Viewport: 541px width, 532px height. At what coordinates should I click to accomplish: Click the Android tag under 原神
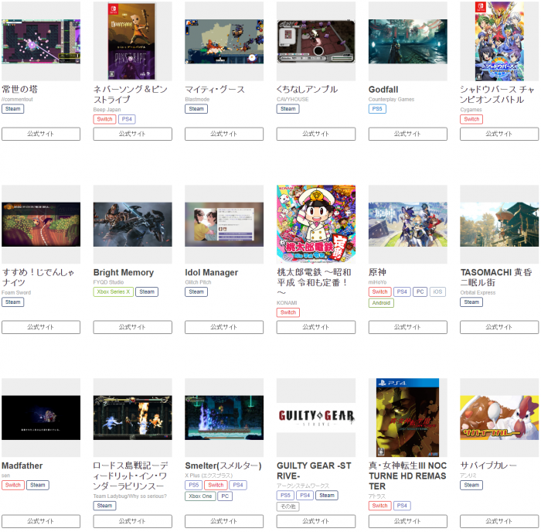pos(381,303)
